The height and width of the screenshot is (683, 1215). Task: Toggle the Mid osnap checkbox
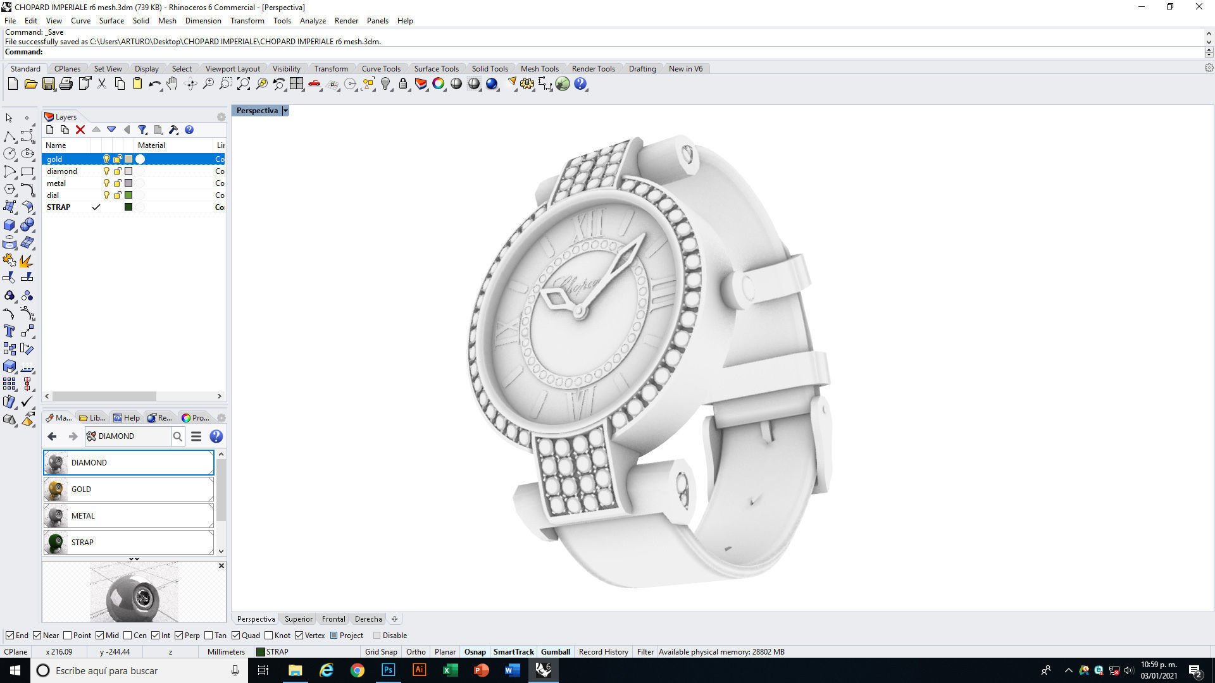coord(100,636)
